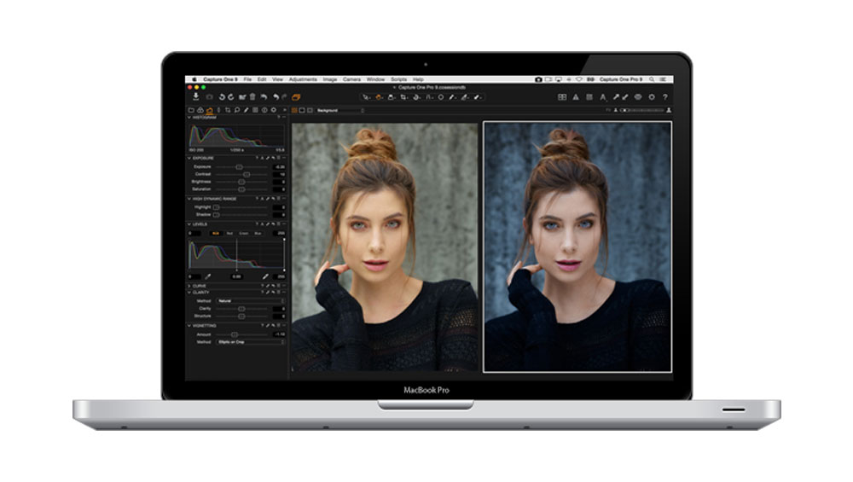The width and height of the screenshot is (853, 482).
Task: Select the Crop tool in cursor tools
Action: coord(403,97)
